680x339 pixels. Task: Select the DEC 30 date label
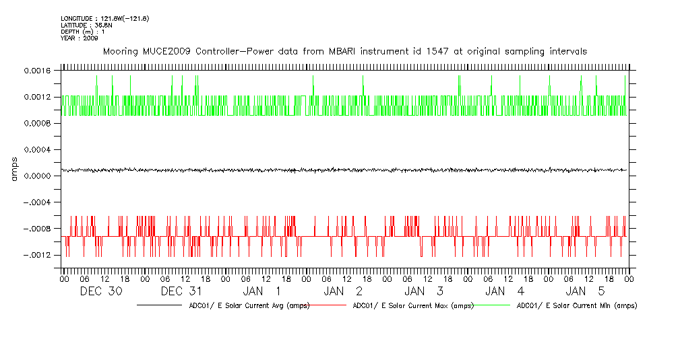pyautogui.click(x=101, y=291)
